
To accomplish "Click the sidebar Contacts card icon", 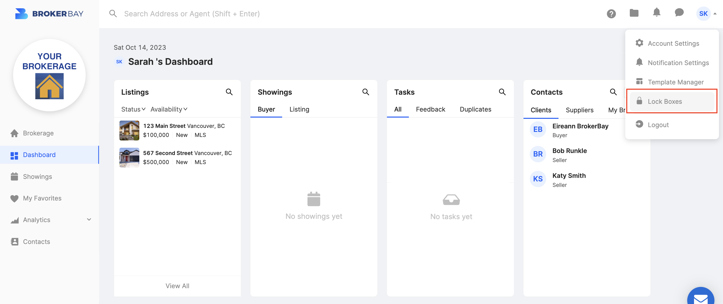I will [15, 242].
